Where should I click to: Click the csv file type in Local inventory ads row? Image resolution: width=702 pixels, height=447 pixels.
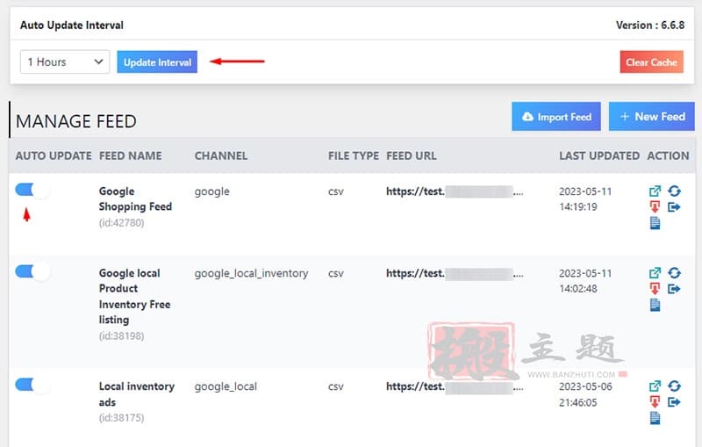[336, 386]
